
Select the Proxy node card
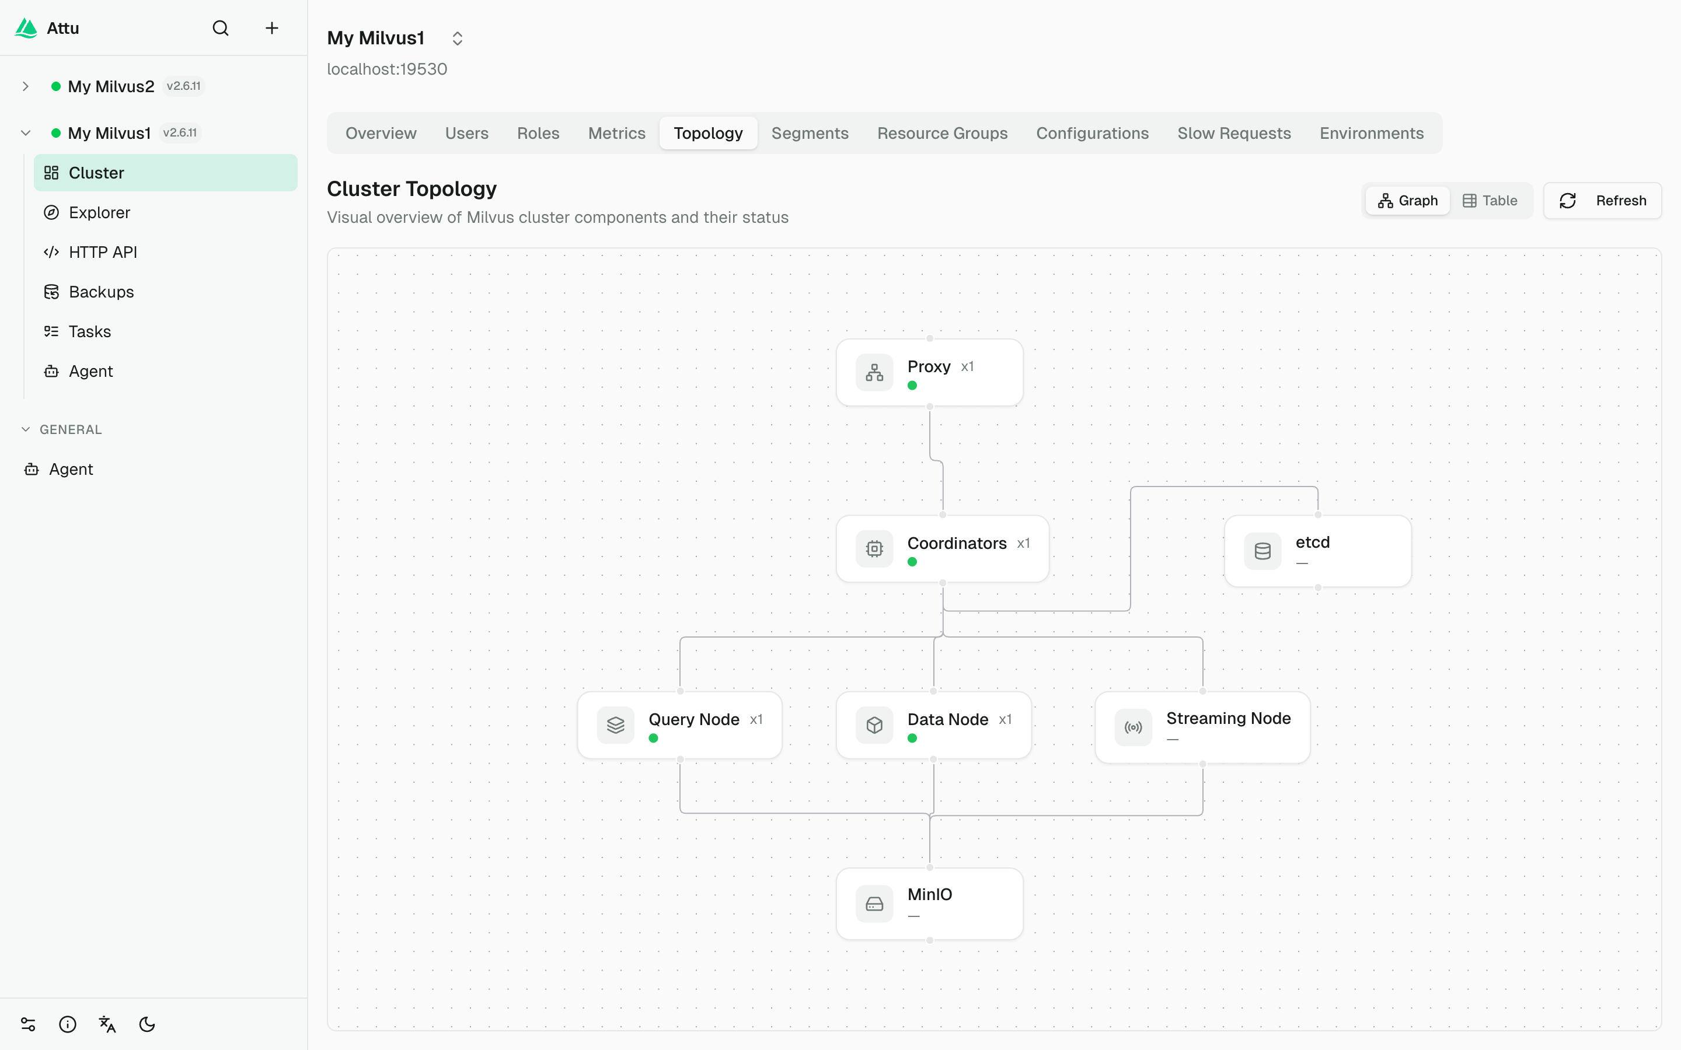(x=929, y=373)
